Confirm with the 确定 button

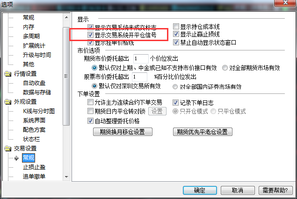[200, 190]
